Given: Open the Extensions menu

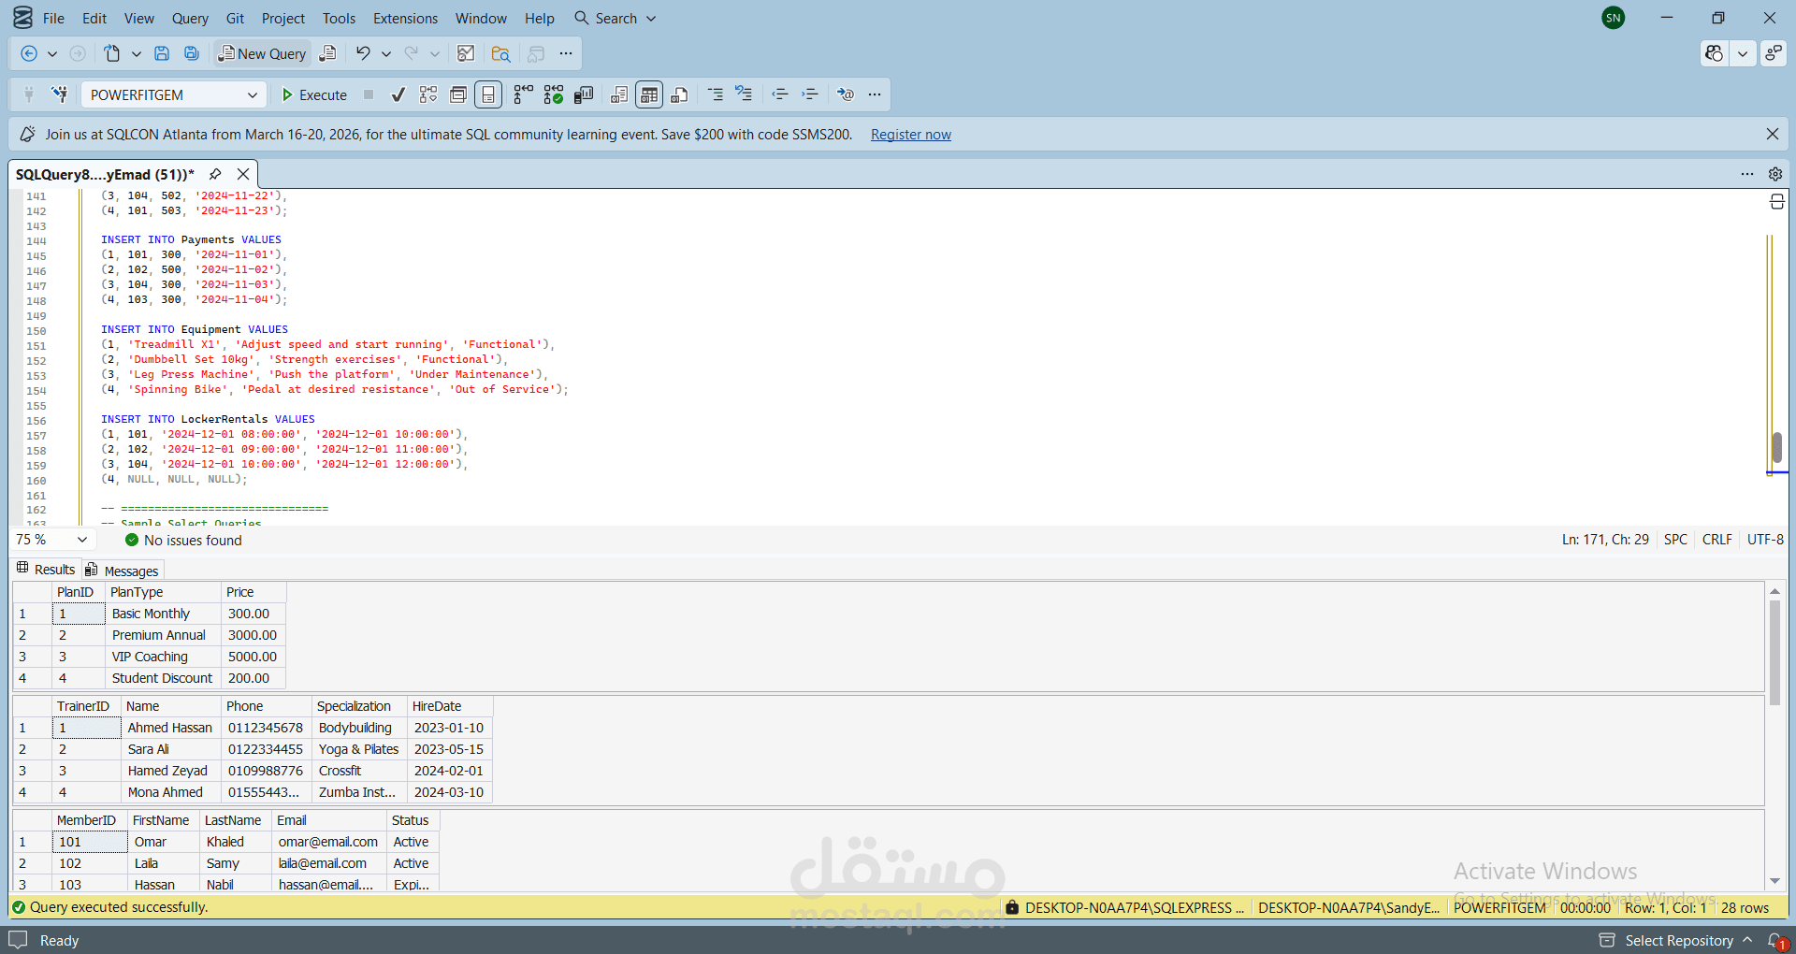Looking at the screenshot, I should click(x=405, y=18).
